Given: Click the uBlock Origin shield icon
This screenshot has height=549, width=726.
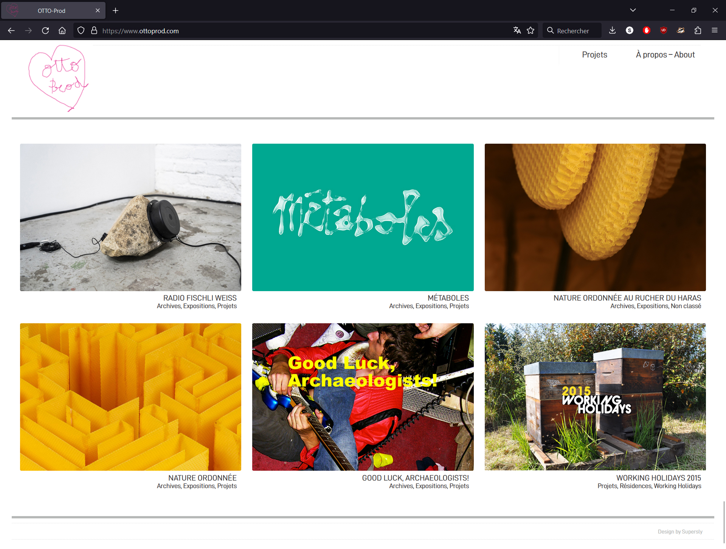Looking at the screenshot, I should [663, 31].
